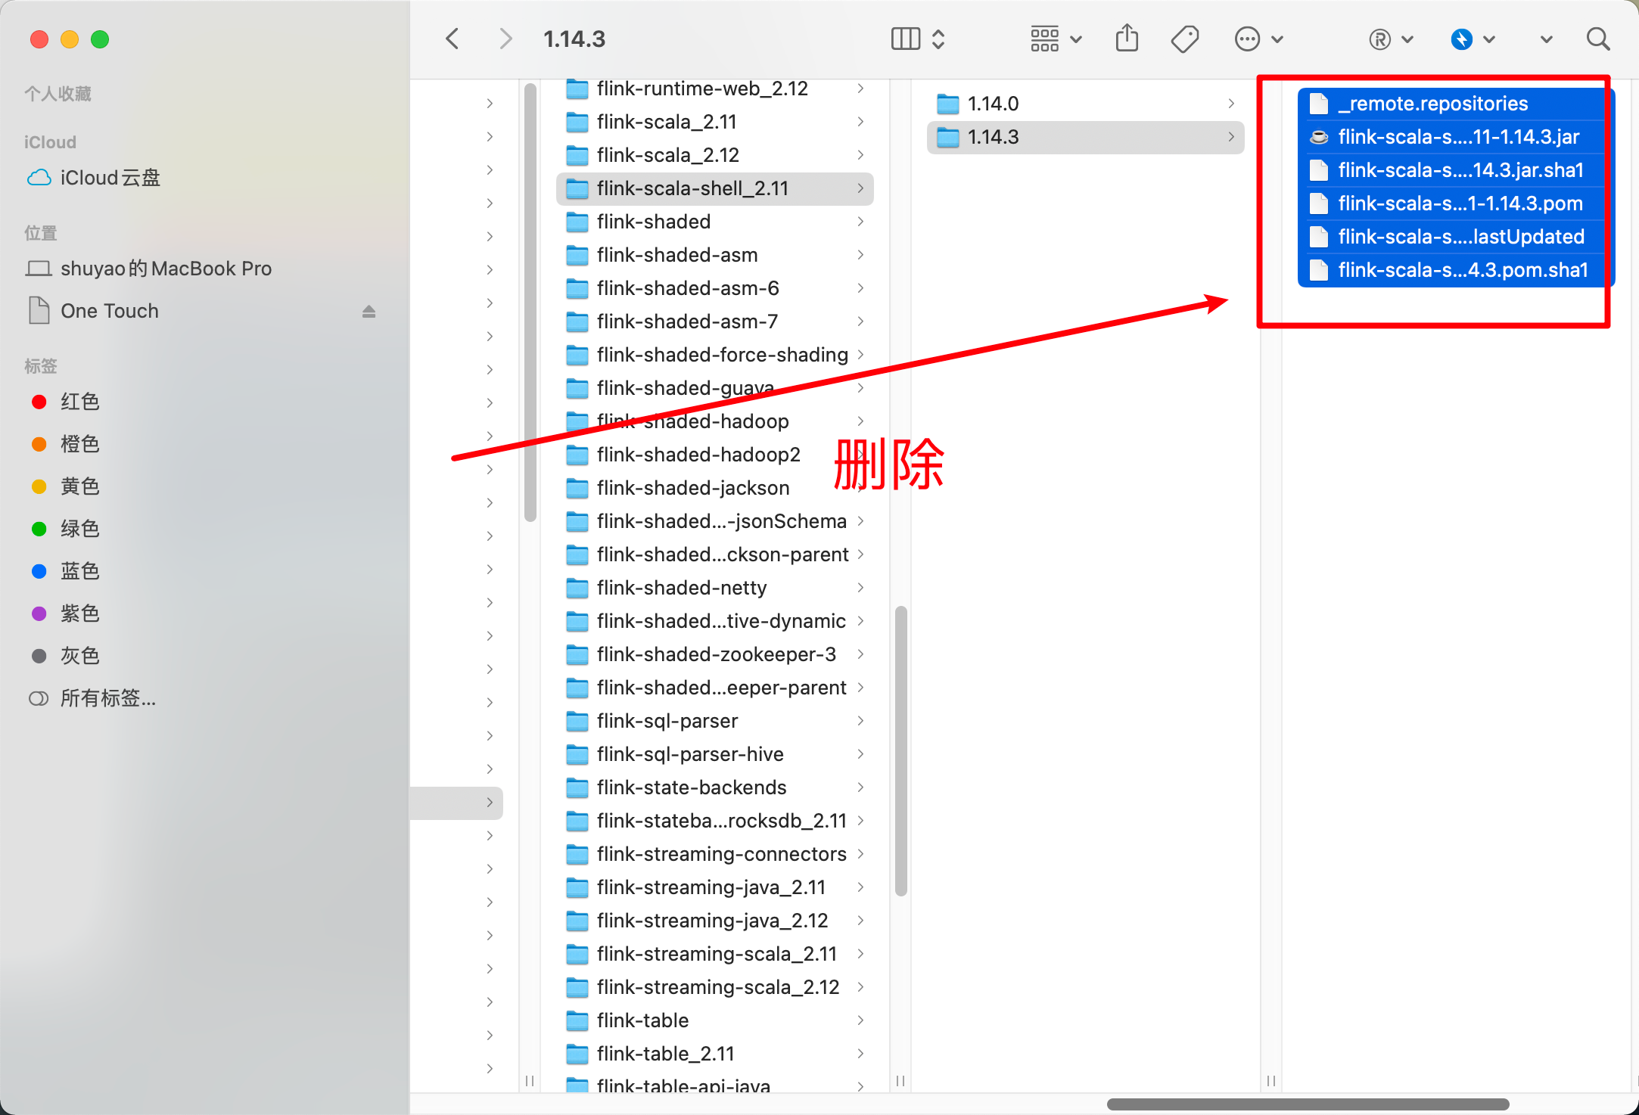The image size is (1639, 1115).
Task: Open the flink-shaded-asm-6 folder
Action: click(714, 288)
